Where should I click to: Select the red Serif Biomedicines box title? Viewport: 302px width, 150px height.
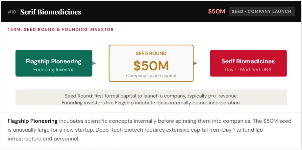[x=248, y=61]
